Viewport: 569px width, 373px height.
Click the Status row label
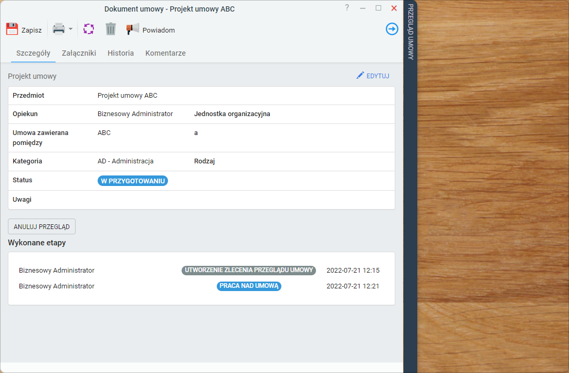point(23,180)
